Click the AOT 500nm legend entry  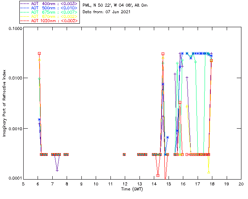tap(49, 8)
